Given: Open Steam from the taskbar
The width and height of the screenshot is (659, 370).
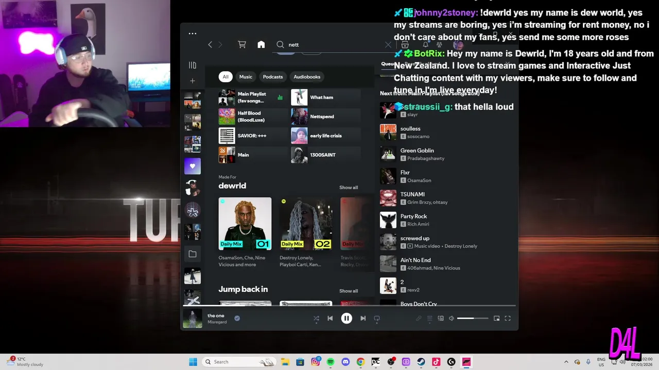Looking at the screenshot, I should click(x=421, y=362).
